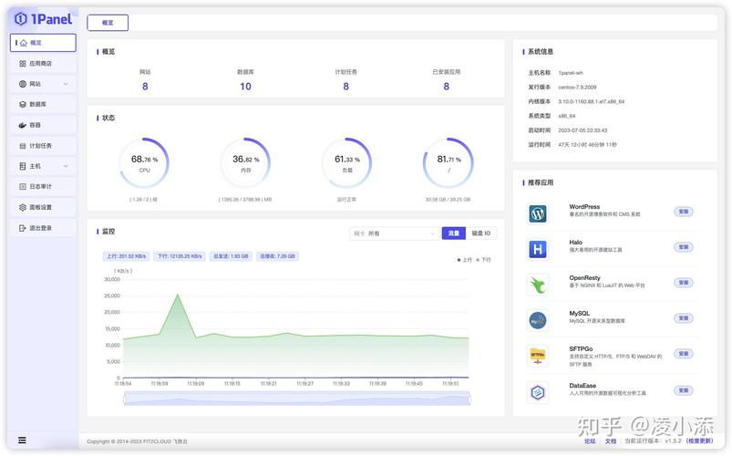Open the network card dropdown
732x456 pixels.
pos(394,233)
